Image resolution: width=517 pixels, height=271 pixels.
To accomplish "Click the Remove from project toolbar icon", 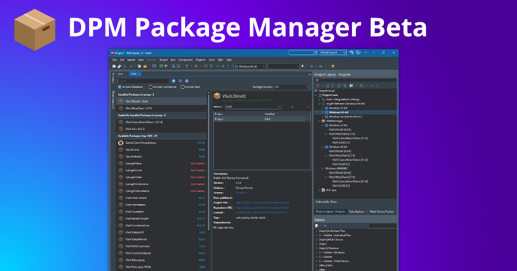I will coord(178,66).
